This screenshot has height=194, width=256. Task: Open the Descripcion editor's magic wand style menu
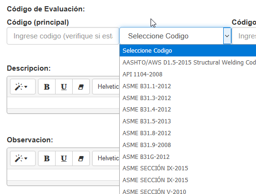click(x=23, y=87)
